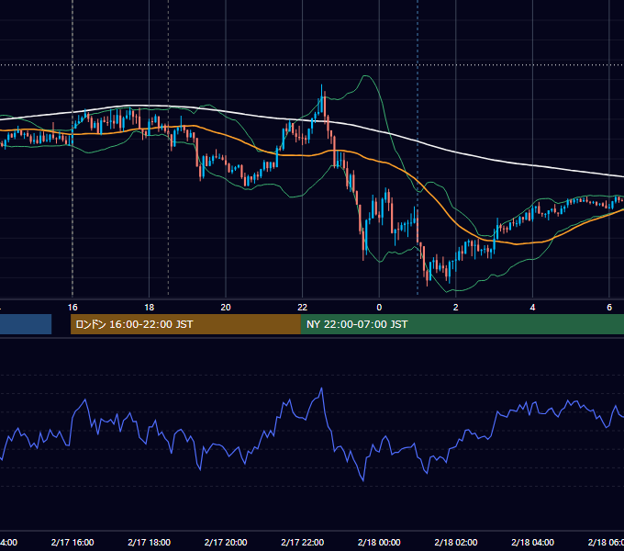Click the 2/18 04:00 date label
624x551 pixels.
click(x=532, y=542)
